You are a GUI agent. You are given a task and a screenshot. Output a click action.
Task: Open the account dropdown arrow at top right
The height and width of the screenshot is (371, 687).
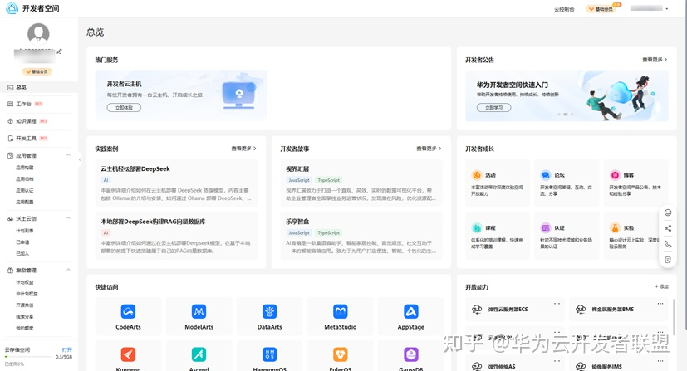pyautogui.click(x=667, y=9)
